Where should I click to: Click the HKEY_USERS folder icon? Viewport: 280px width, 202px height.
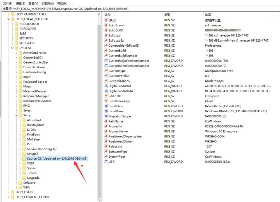pyautogui.click(x=12, y=192)
